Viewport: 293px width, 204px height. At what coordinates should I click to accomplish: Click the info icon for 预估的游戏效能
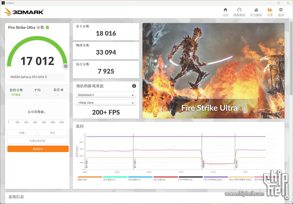coord(134,86)
